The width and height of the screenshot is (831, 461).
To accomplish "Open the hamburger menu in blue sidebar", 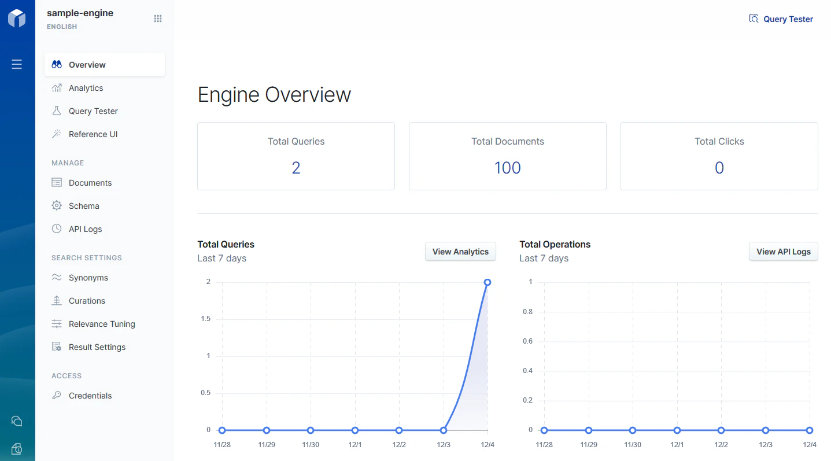I will click(x=17, y=64).
